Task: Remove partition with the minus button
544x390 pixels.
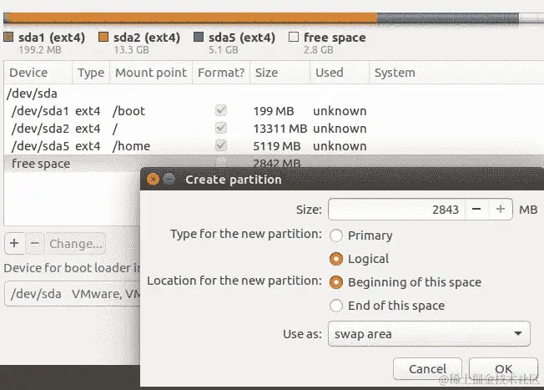Action: pos(35,243)
